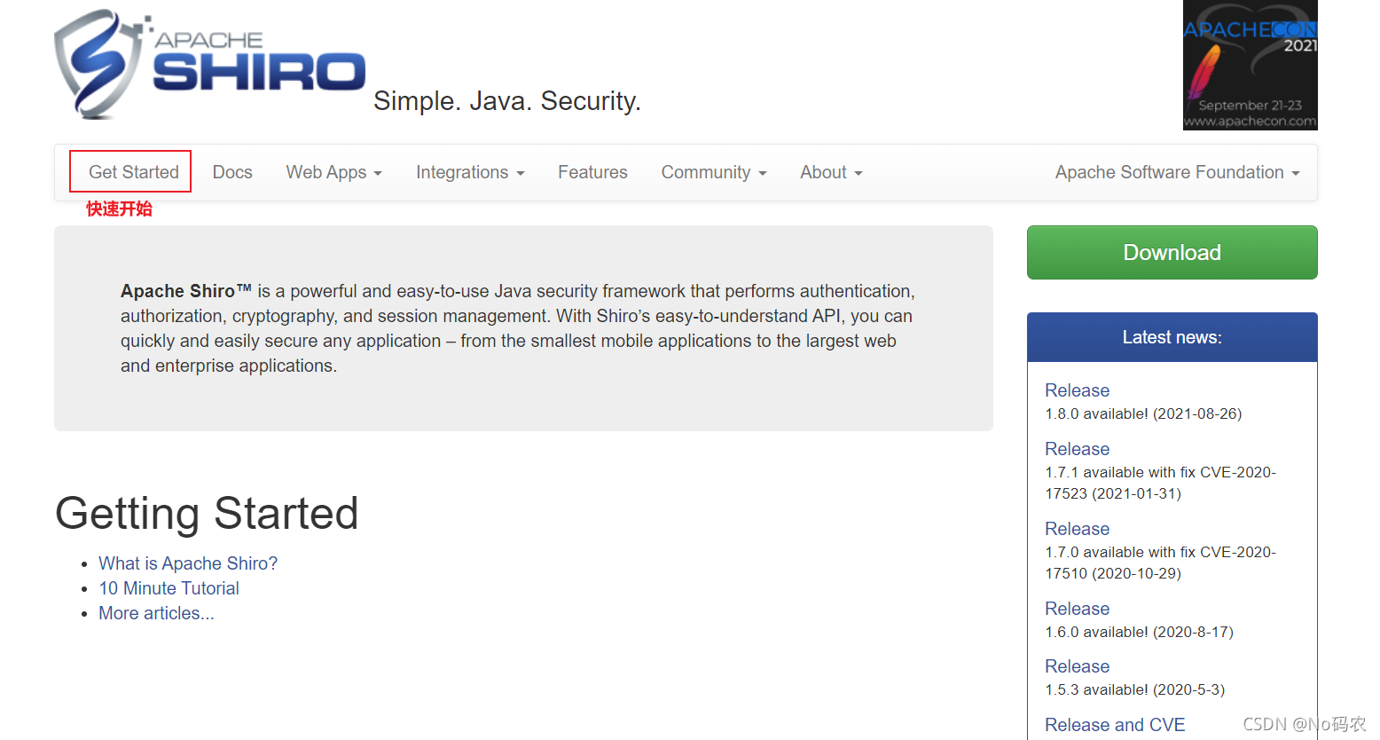The width and height of the screenshot is (1380, 740).
Task: Expand the Web Apps dropdown menu
Action: [333, 172]
